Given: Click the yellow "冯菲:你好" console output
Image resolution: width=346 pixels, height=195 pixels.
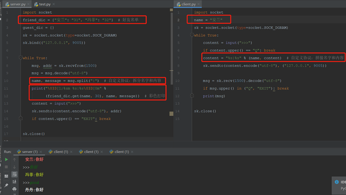Looking at the screenshot, I should coord(34,175).
